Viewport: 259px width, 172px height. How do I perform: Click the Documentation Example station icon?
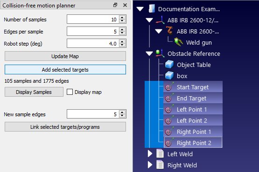[x=152, y=9]
